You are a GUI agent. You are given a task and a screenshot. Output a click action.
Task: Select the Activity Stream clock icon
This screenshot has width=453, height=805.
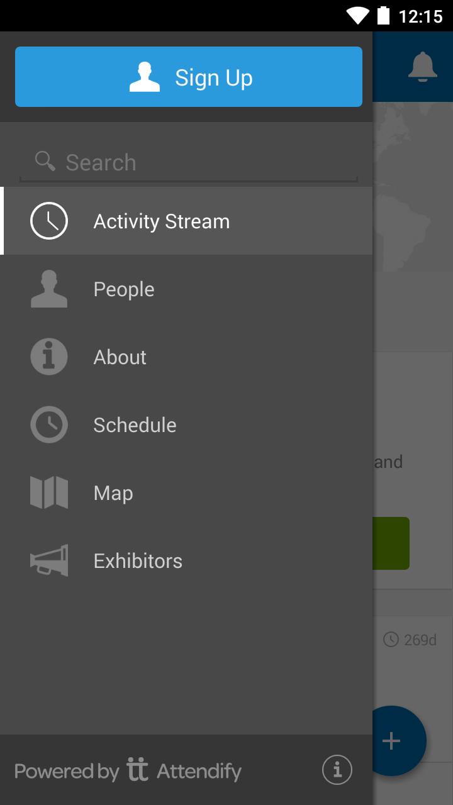[49, 221]
